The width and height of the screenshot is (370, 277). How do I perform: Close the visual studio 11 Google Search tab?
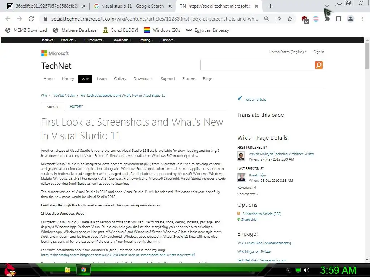tap(170, 6)
